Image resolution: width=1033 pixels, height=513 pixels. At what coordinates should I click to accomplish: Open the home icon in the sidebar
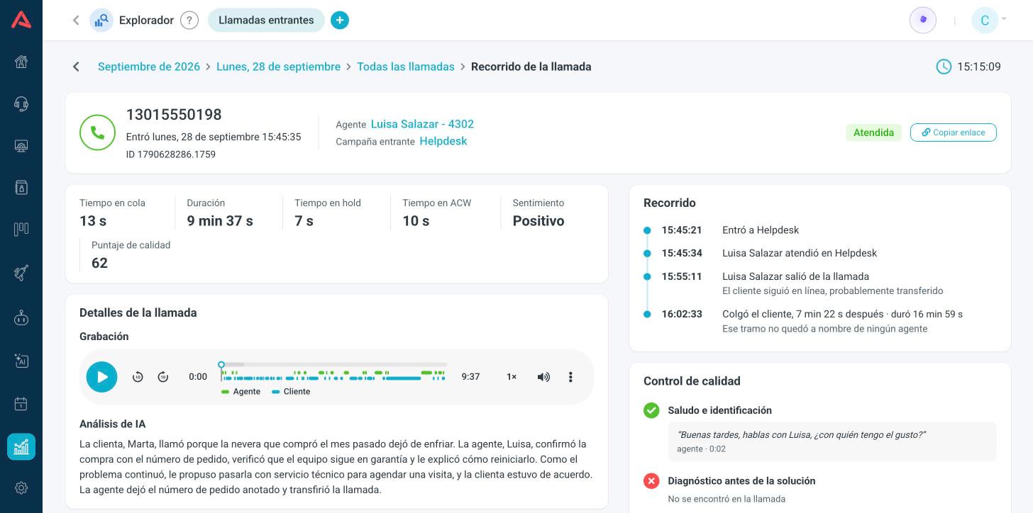pyautogui.click(x=21, y=62)
